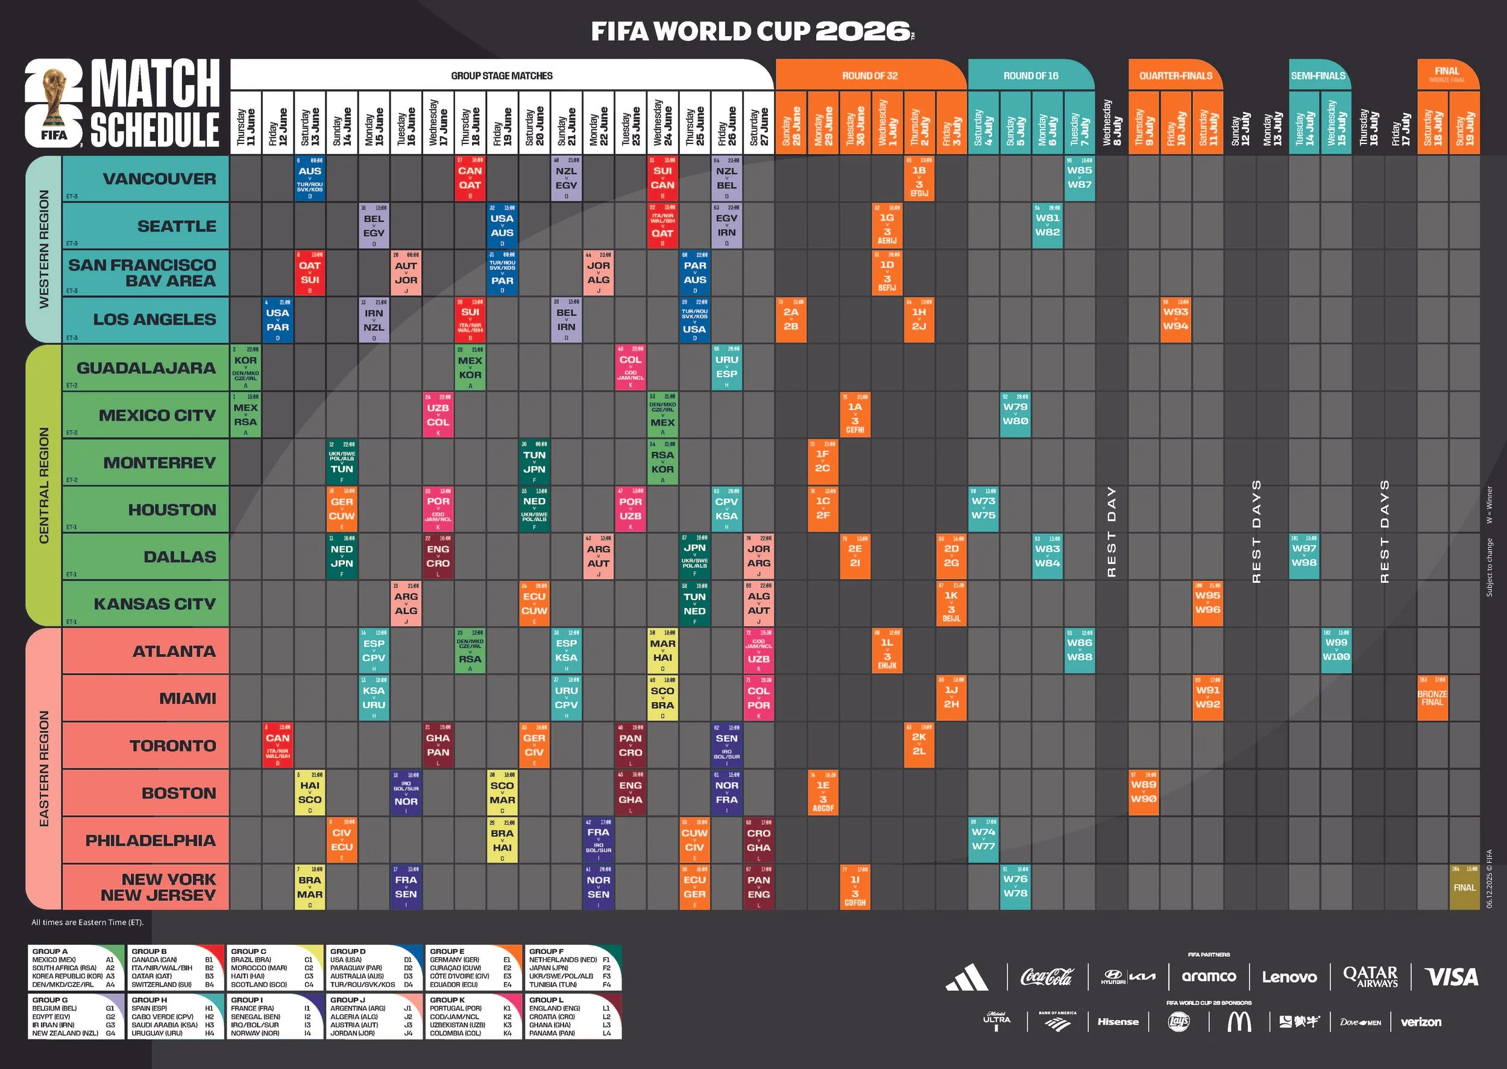Viewport: 1507px width, 1069px height.
Task: Click the Group L legend box
Action: click(x=573, y=1016)
